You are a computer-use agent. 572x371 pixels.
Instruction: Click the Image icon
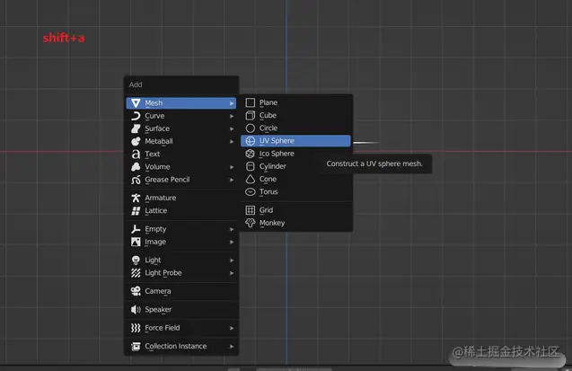click(136, 242)
